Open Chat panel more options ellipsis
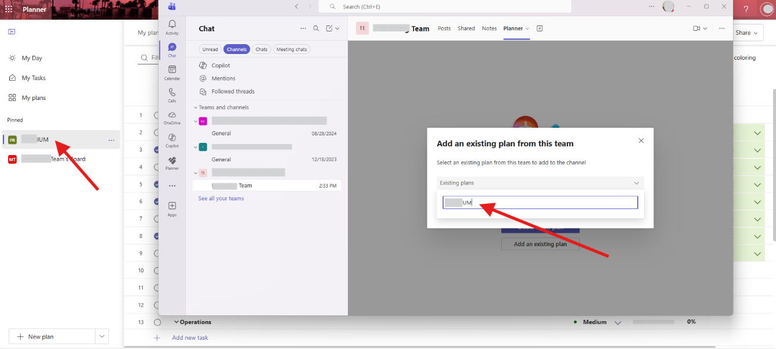The height and width of the screenshot is (349, 776). click(303, 28)
